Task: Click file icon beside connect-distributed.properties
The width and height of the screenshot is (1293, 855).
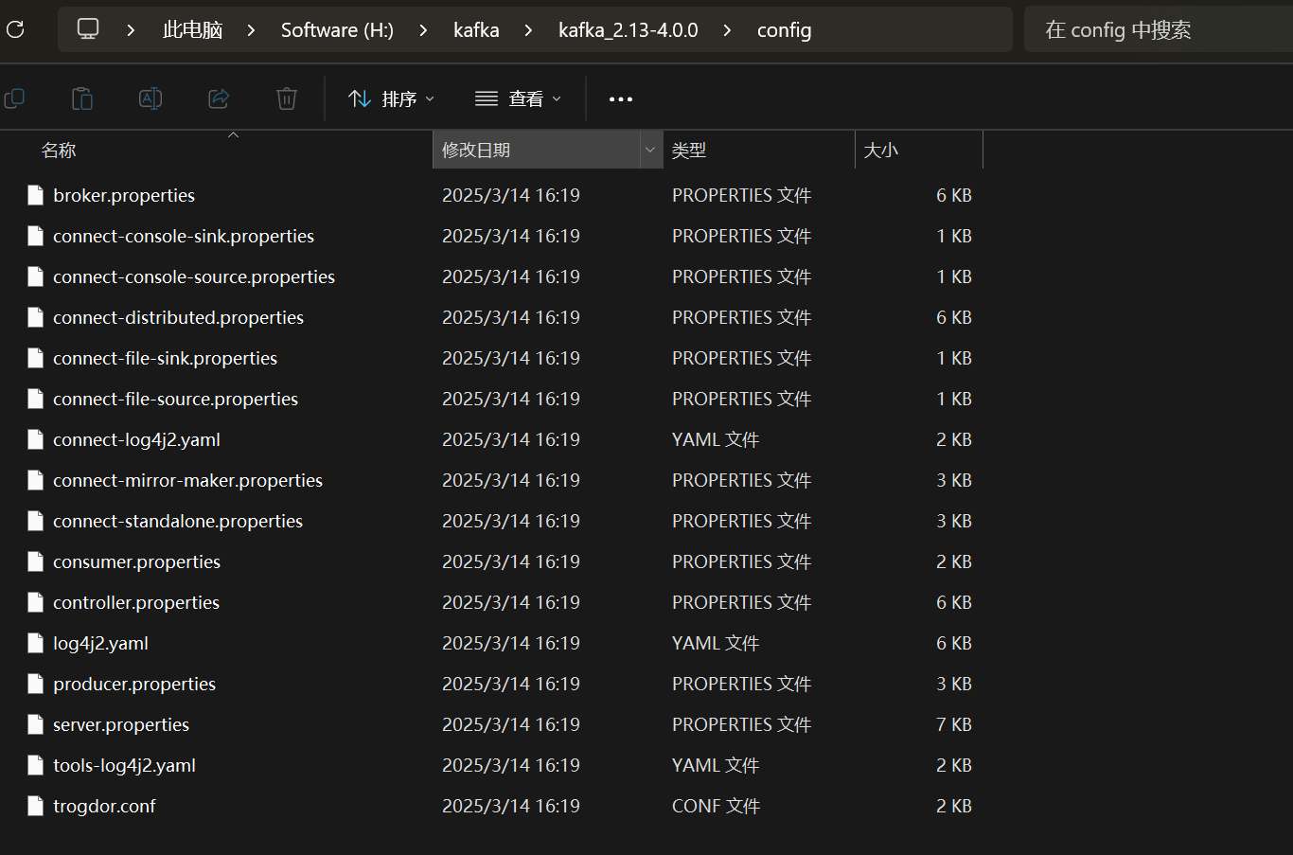Action: click(x=36, y=317)
